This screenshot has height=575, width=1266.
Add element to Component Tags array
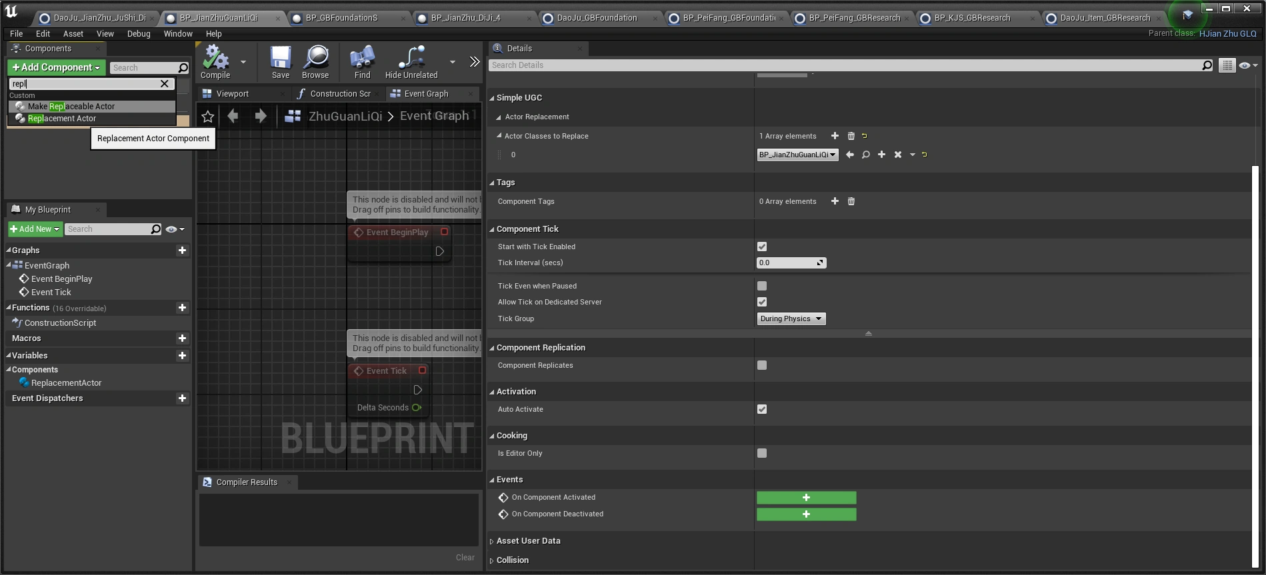click(835, 201)
